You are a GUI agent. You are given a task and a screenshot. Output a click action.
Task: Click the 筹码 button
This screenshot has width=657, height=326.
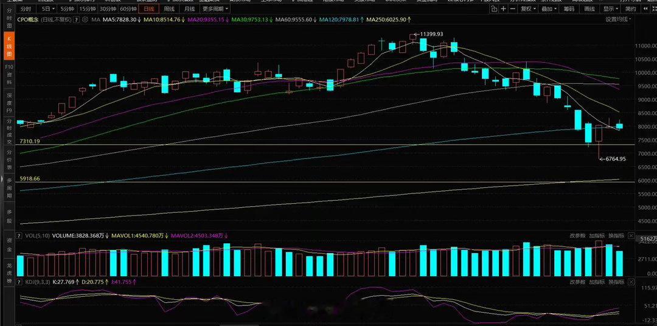(x=569, y=9)
